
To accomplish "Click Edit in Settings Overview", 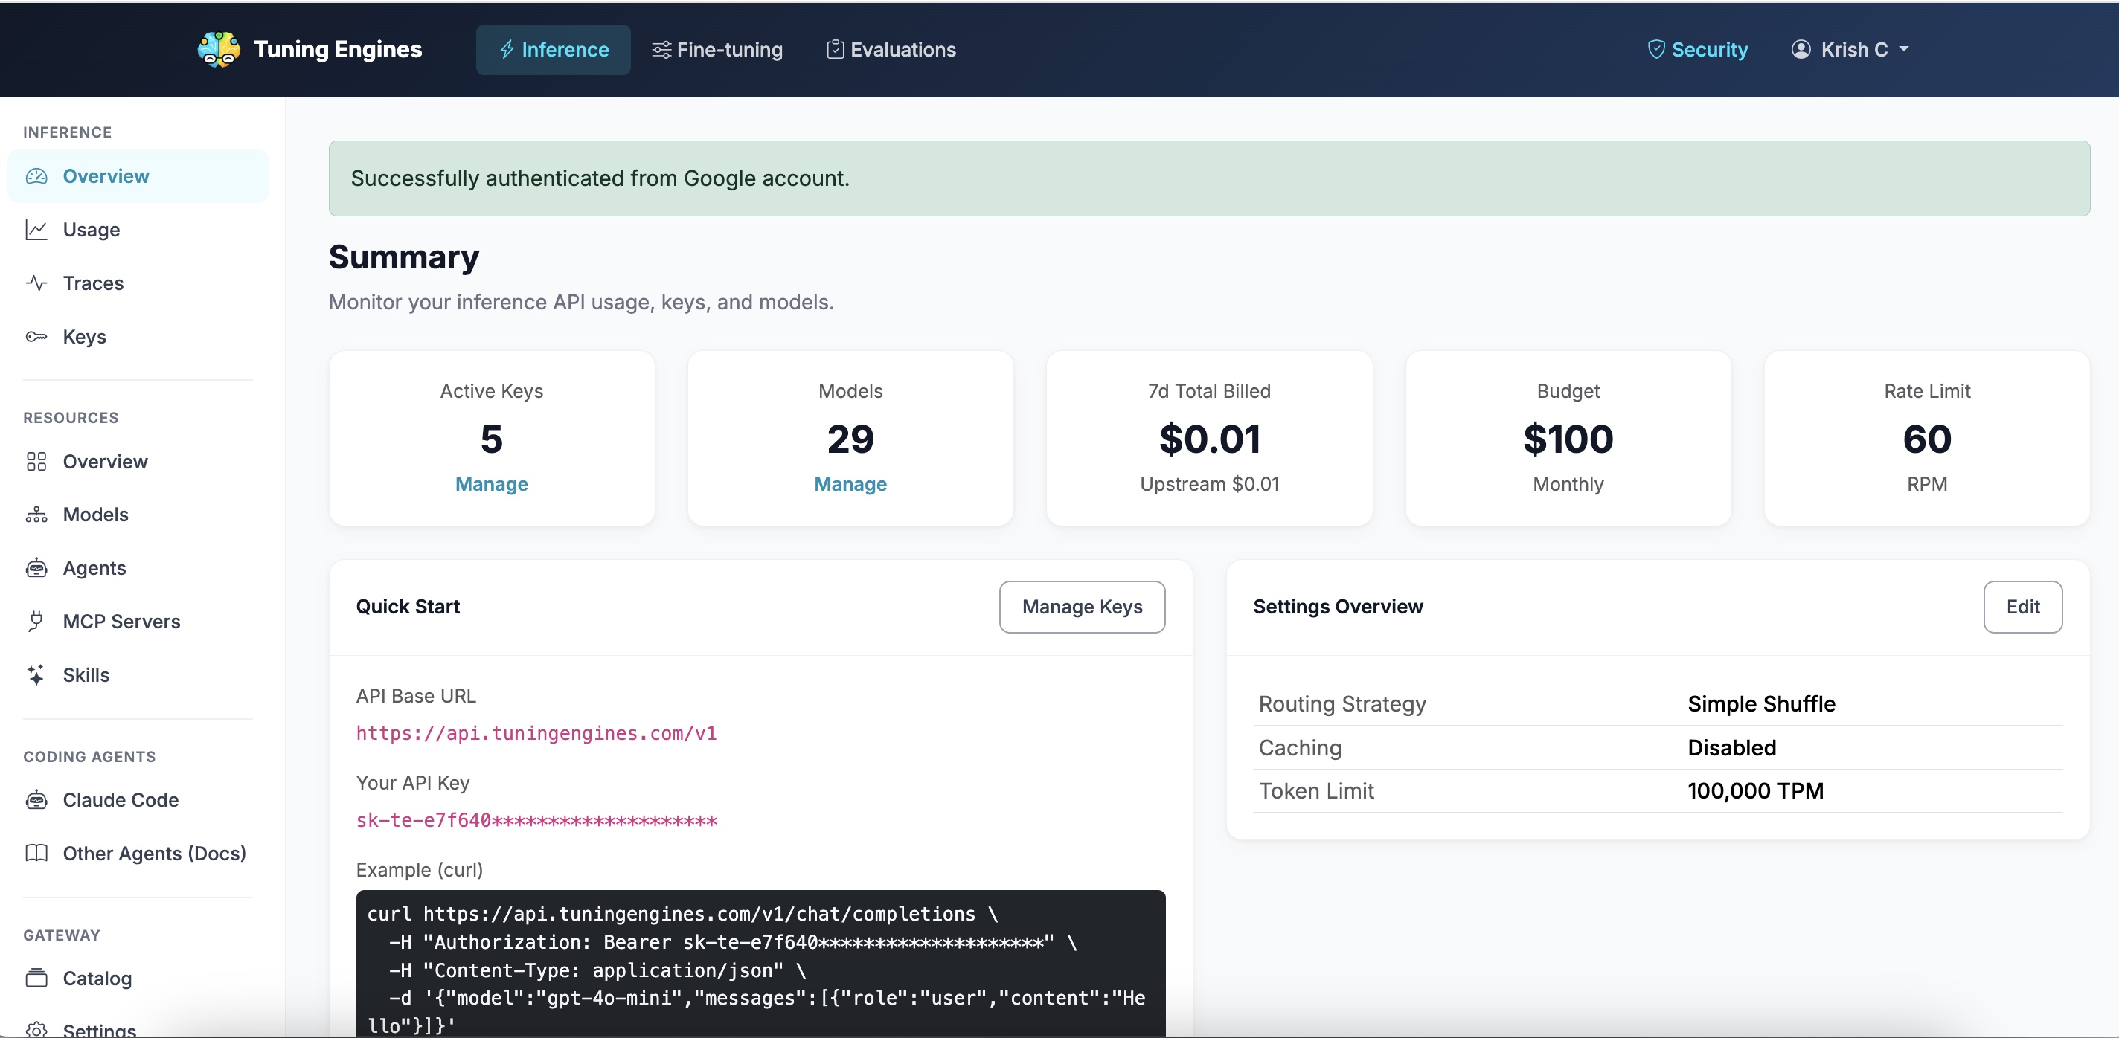I will tap(2023, 607).
